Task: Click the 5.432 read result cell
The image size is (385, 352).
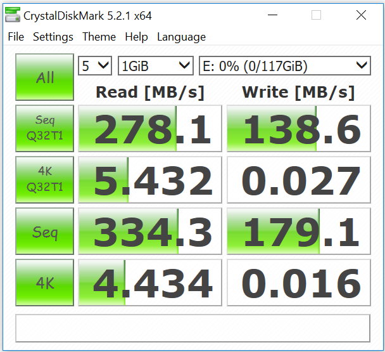Action: click(150, 180)
